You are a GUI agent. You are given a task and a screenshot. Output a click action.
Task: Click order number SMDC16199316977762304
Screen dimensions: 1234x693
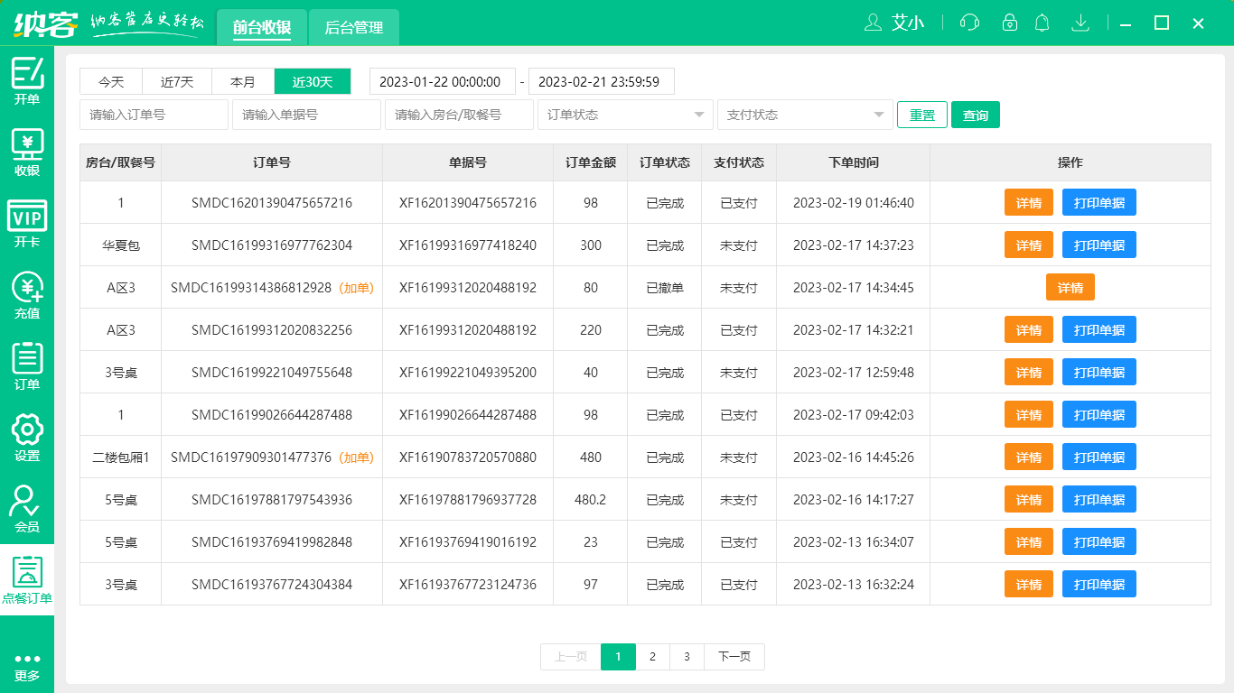pyautogui.click(x=272, y=245)
